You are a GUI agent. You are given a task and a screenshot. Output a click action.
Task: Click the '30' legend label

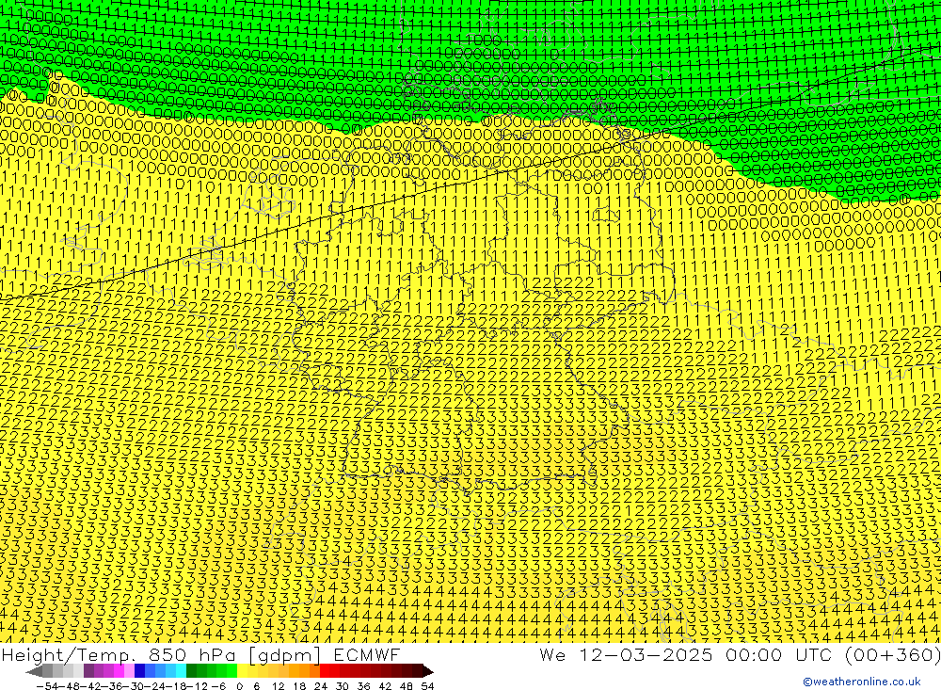pos(343,686)
